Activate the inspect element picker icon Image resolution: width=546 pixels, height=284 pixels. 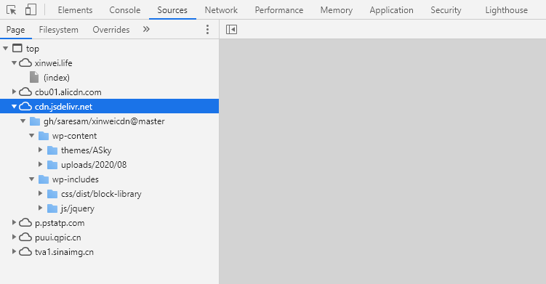12,10
